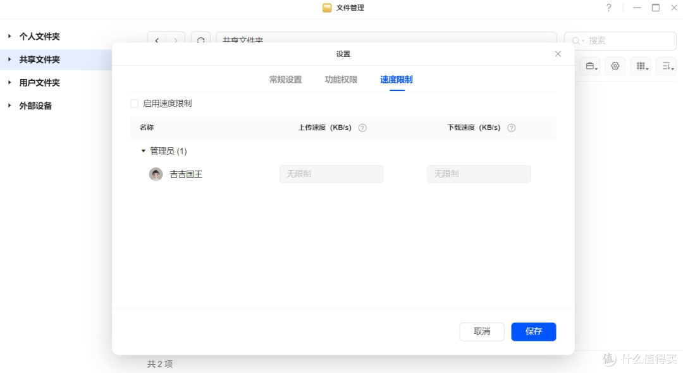Expand 用户文件夹 in the sidebar
This screenshot has width=683, height=373.
coord(9,83)
